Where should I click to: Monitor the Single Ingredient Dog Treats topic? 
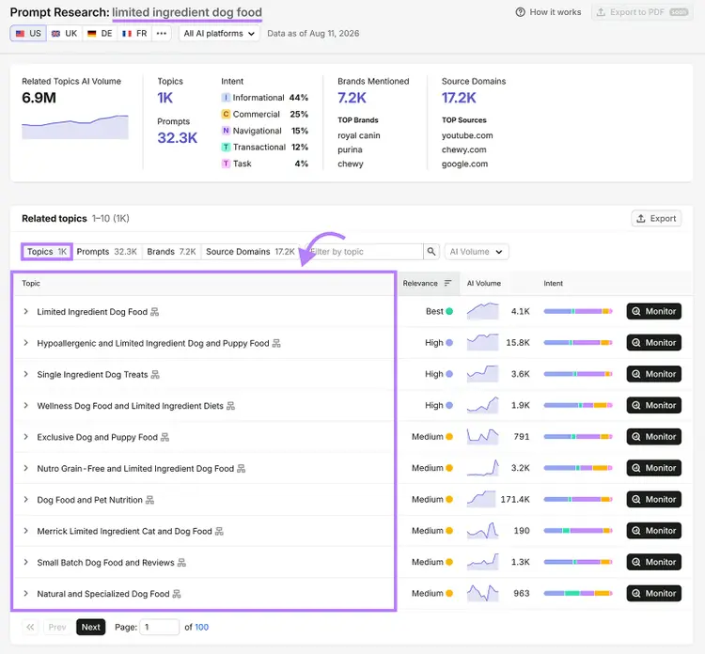pos(653,374)
